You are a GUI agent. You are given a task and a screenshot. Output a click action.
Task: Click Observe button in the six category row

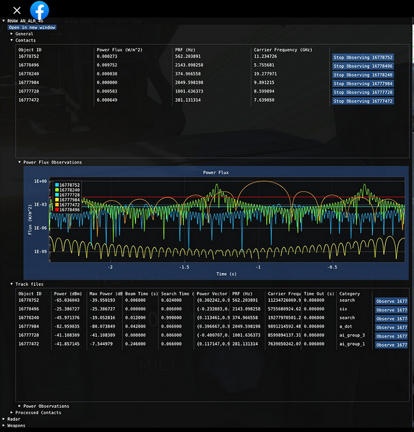pos(392,310)
